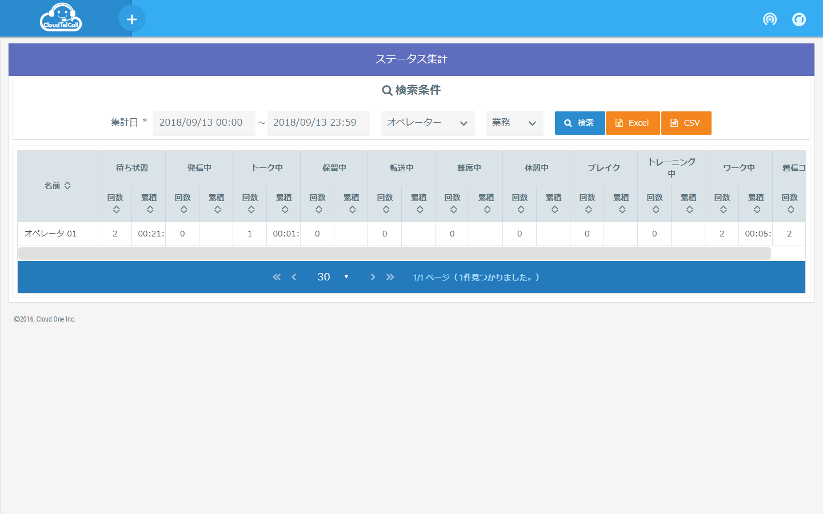Sort 待ち状態 回数 column
Image resolution: width=823 pixels, height=514 pixels.
(x=115, y=203)
